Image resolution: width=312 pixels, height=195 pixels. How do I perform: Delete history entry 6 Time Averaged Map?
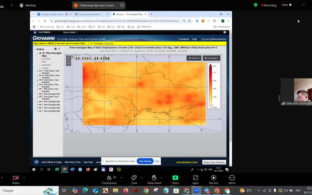(40, 94)
